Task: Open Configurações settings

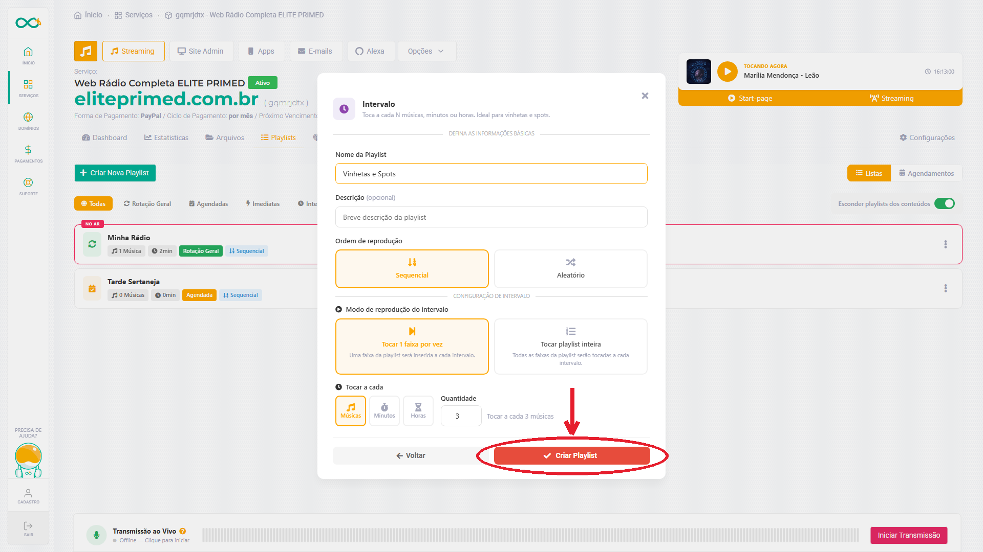Action: click(x=927, y=137)
